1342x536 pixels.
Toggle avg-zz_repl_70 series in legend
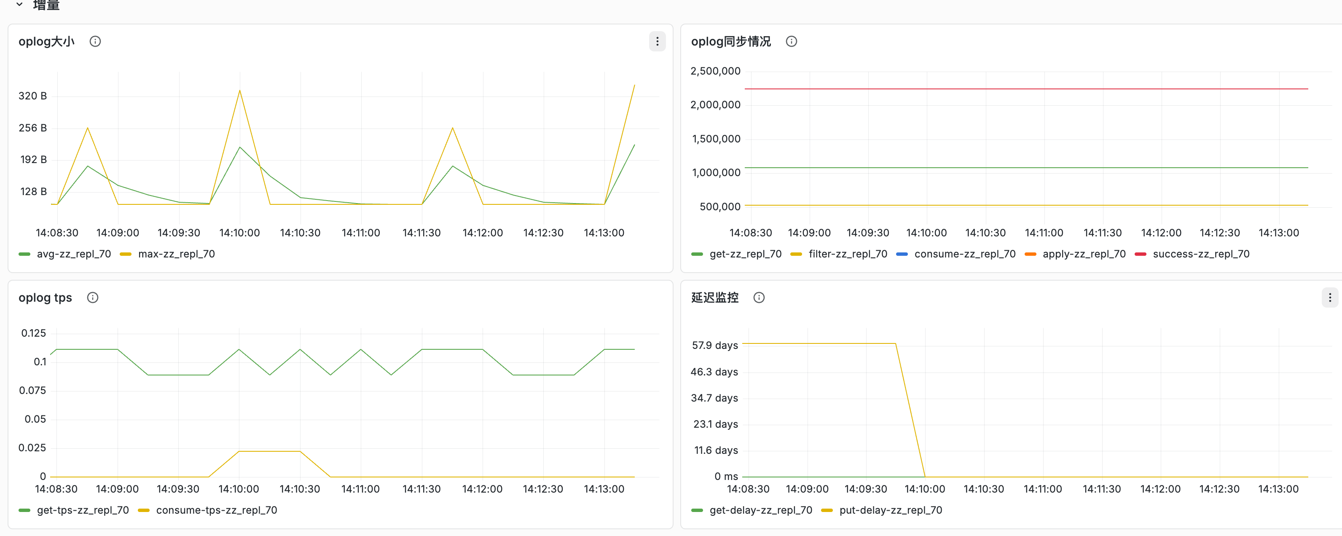[73, 254]
